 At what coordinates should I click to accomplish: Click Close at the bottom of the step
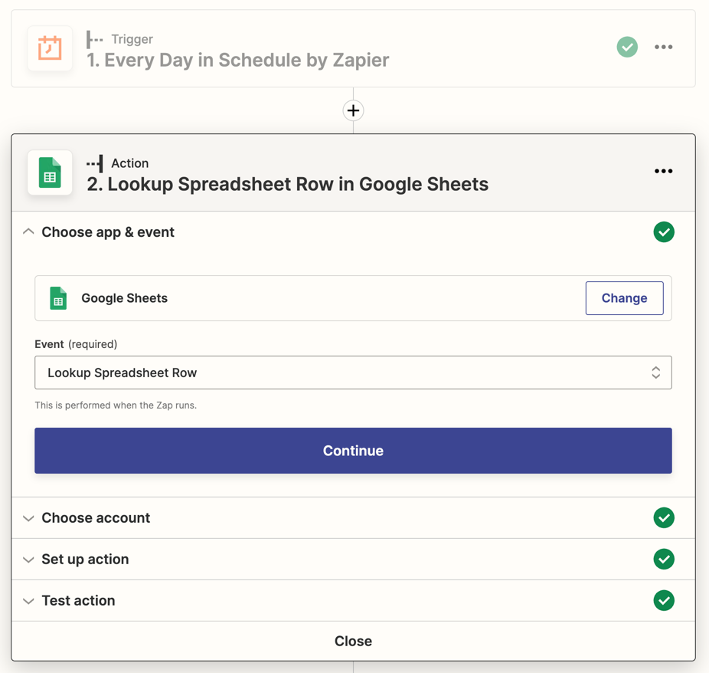(353, 642)
